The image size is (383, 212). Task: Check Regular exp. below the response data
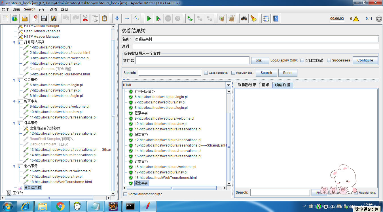(356, 192)
